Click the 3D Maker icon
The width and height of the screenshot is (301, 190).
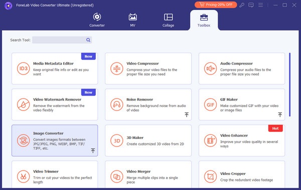click(x=117, y=140)
